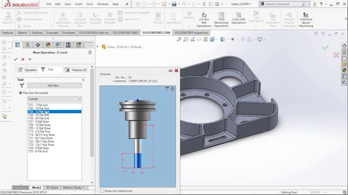Expand the Gatau tree flyout arrow
Viewport: 348px width, 195px height.
(x=97, y=47)
